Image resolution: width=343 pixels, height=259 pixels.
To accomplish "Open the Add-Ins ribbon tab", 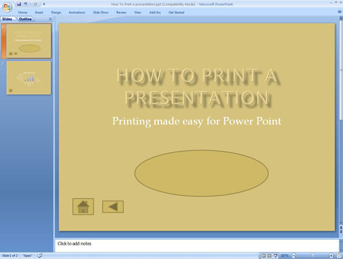I will (155, 12).
